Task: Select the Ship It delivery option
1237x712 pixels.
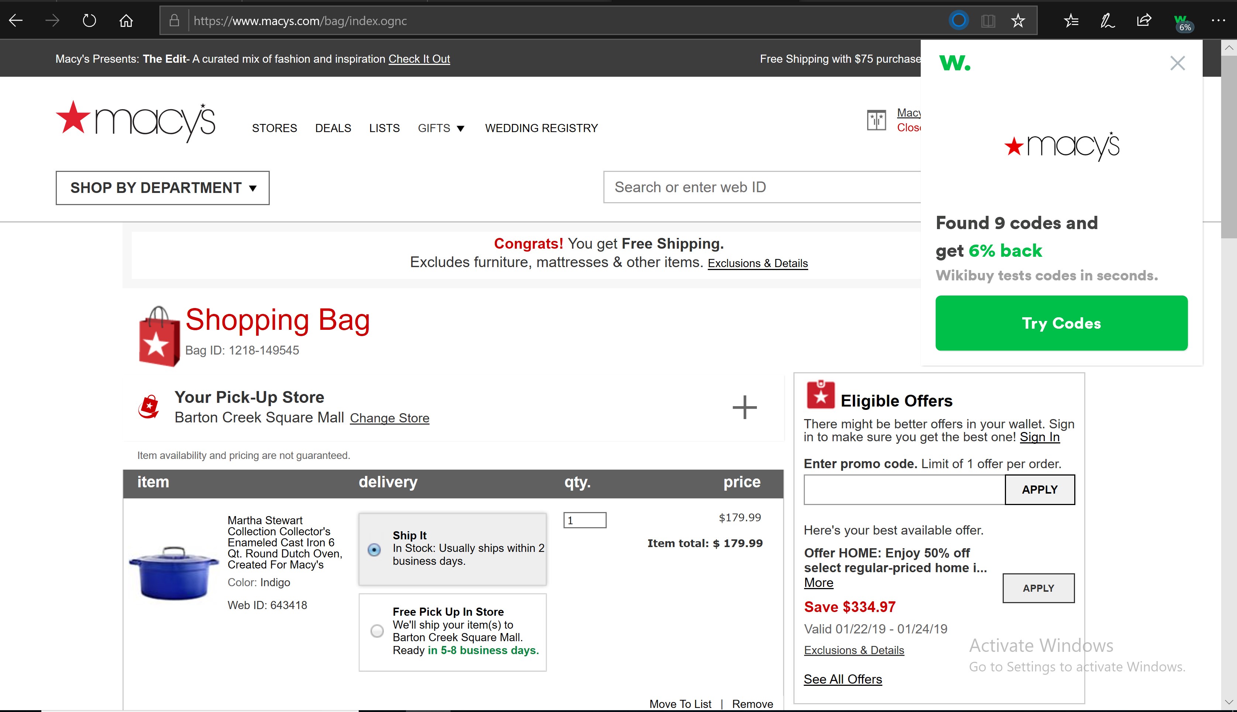Action: (374, 550)
